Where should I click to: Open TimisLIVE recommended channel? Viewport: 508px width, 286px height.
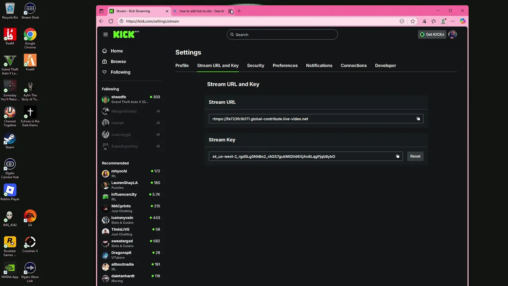pos(131,232)
